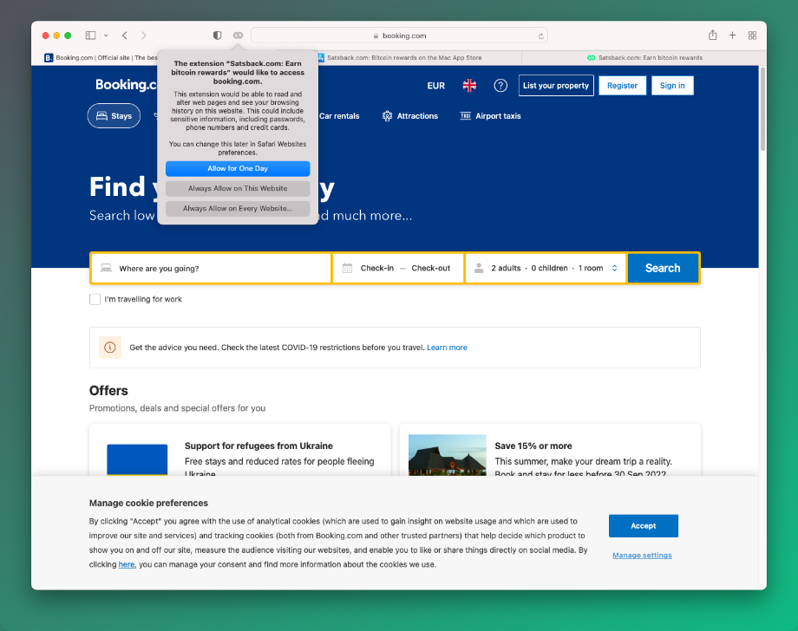This screenshot has width=798, height=631.
Task: Click the resort photo thumbnail
Action: (x=448, y=455)
